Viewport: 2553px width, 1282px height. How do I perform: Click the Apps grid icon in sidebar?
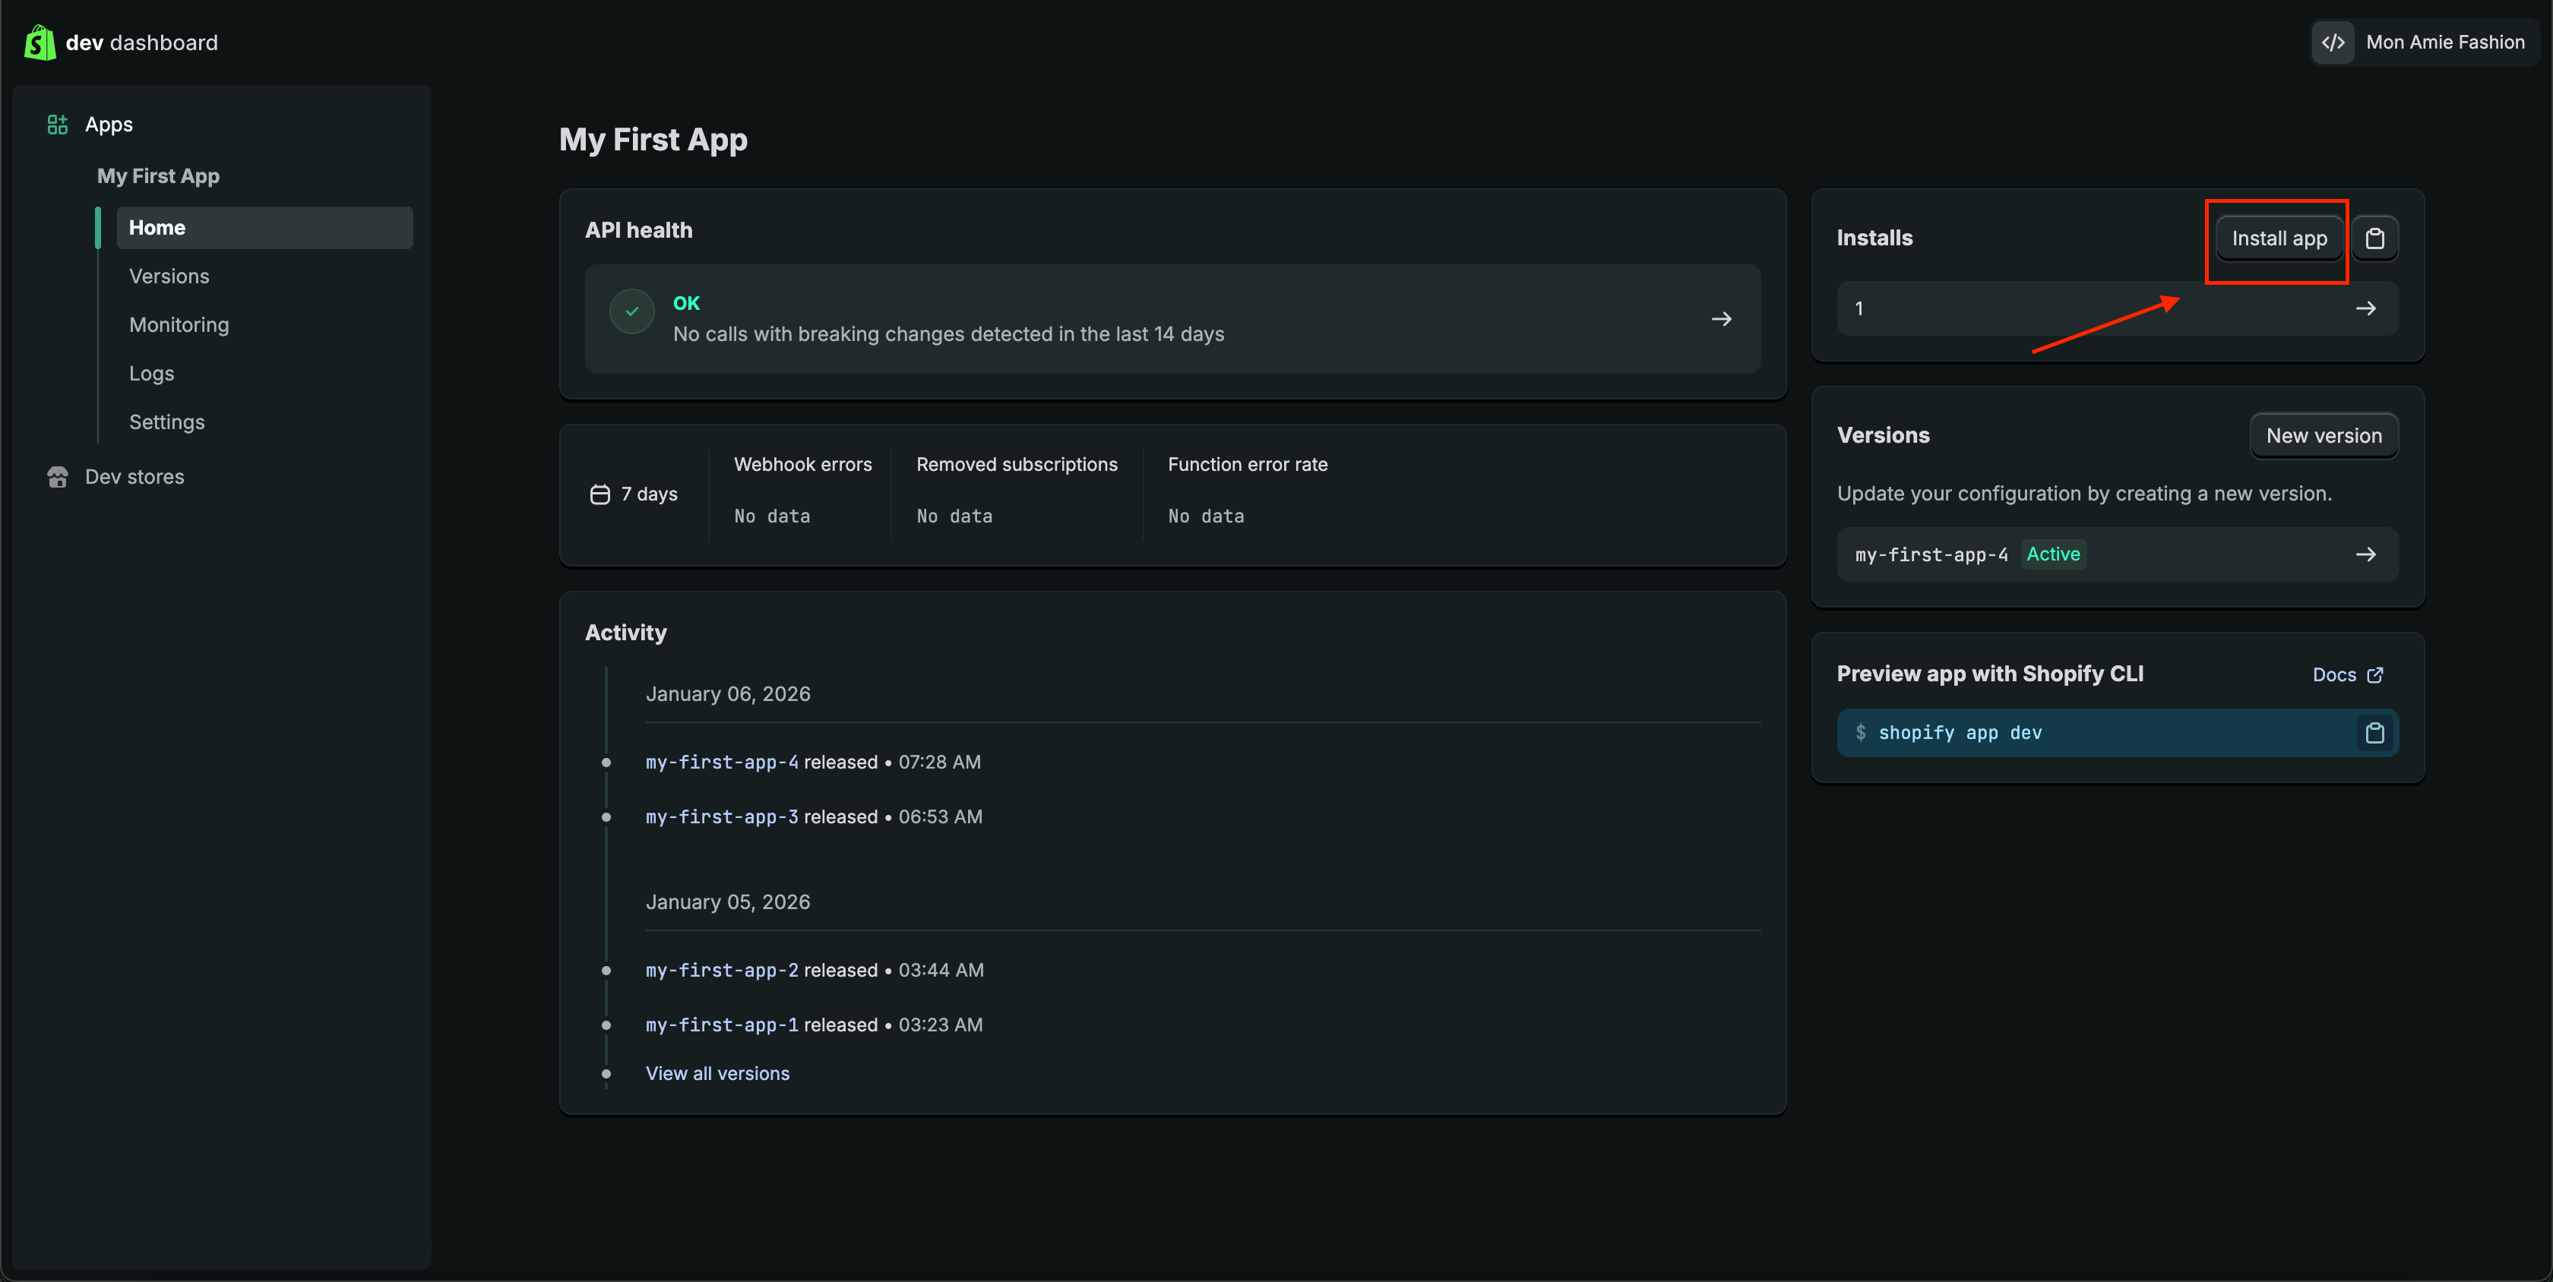pos(58,125)
